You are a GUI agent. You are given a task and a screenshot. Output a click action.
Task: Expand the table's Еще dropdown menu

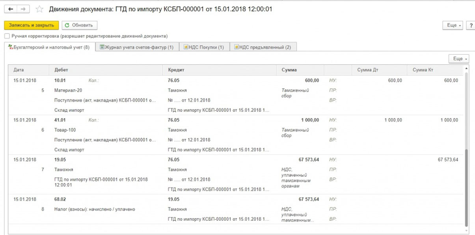click(x=459, y=59)
